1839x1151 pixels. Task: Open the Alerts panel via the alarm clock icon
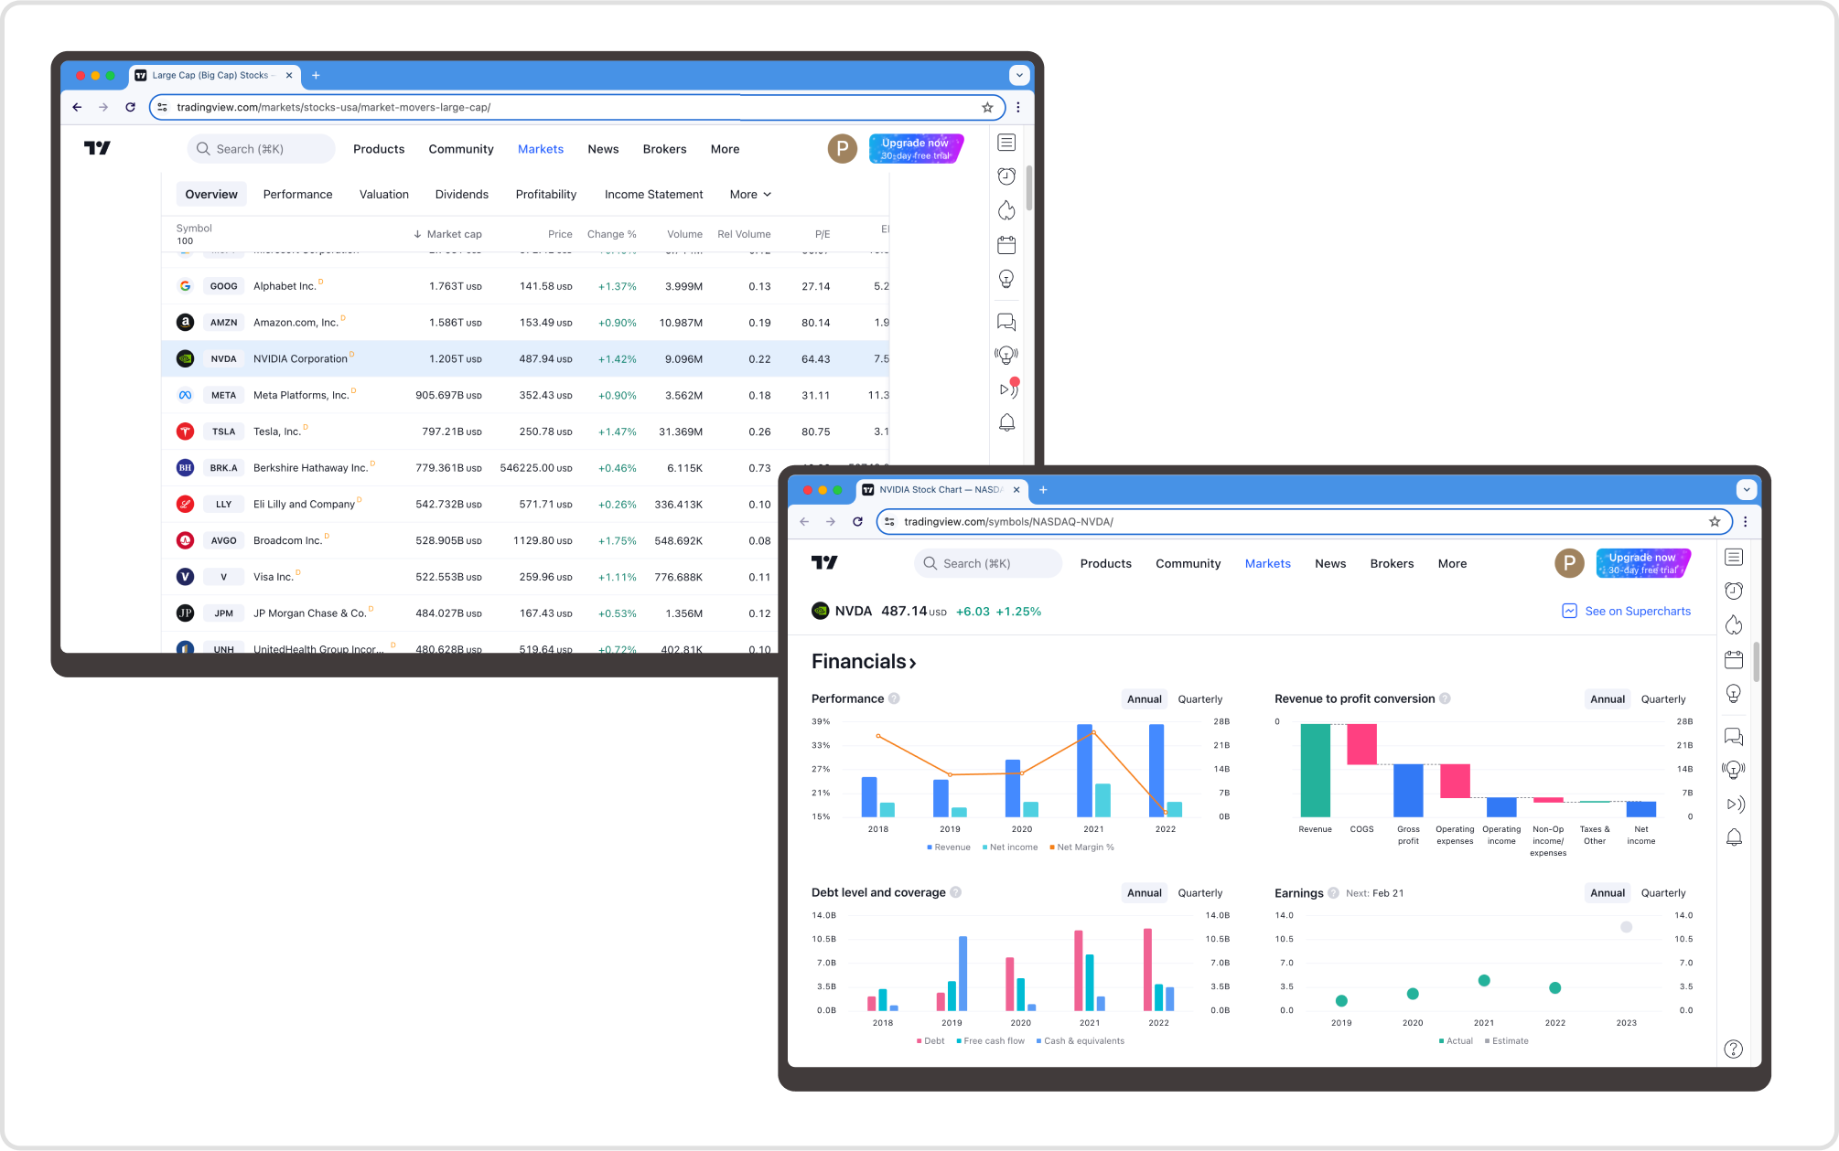1733,591
